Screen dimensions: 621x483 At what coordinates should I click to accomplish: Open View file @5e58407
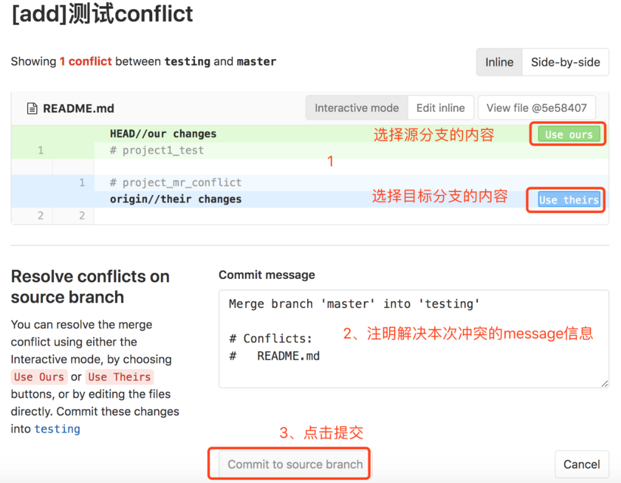(x=536, y=108)
